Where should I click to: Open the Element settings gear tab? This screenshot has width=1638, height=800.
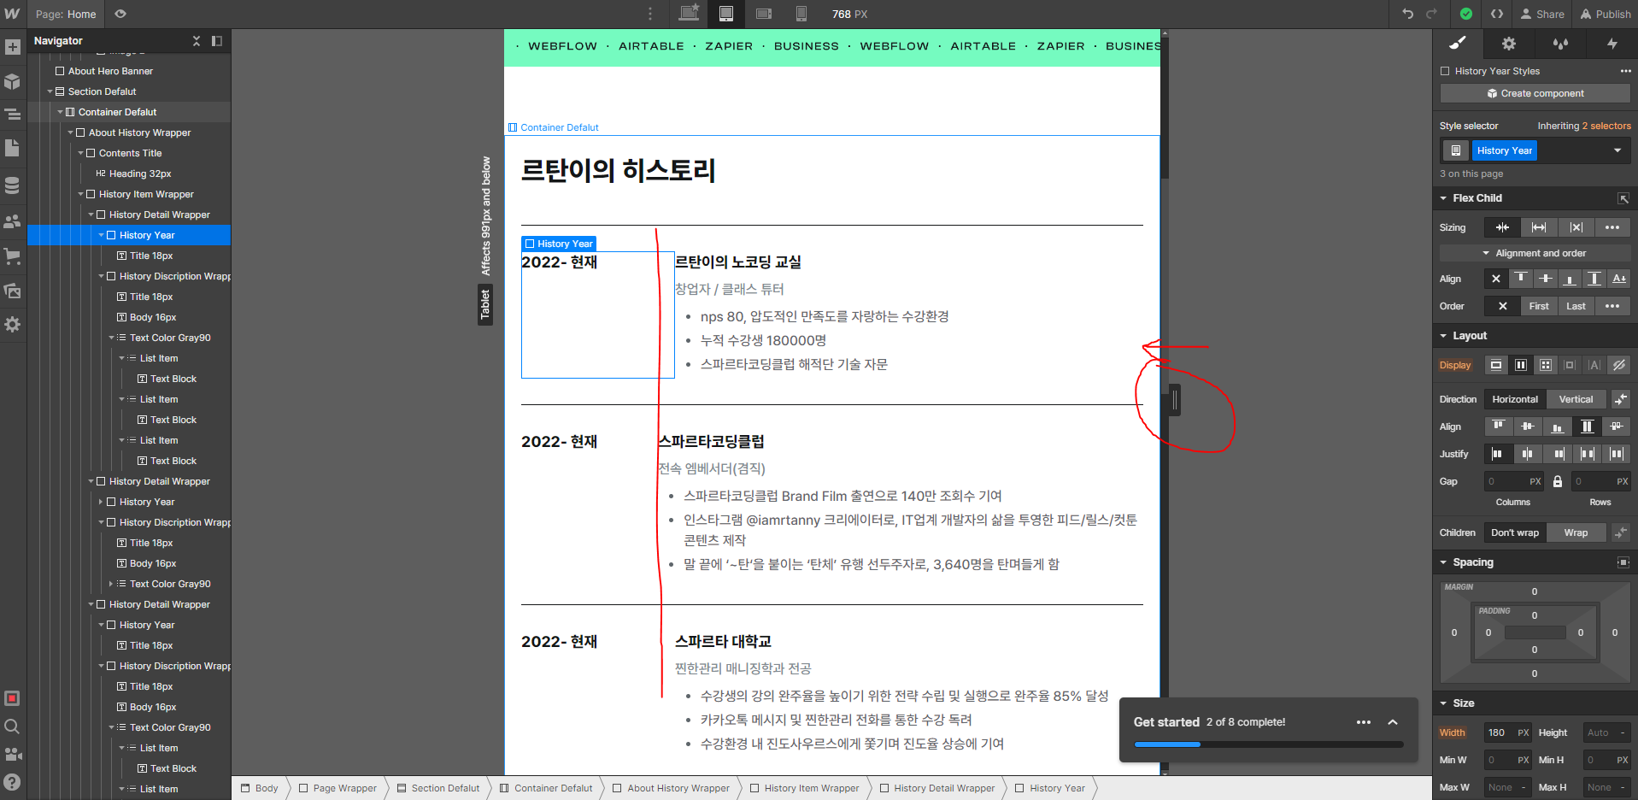(1509, 44)
